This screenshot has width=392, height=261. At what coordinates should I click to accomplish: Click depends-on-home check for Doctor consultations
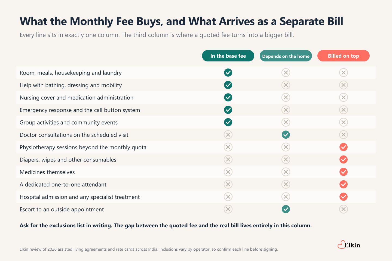coord(286,135)
